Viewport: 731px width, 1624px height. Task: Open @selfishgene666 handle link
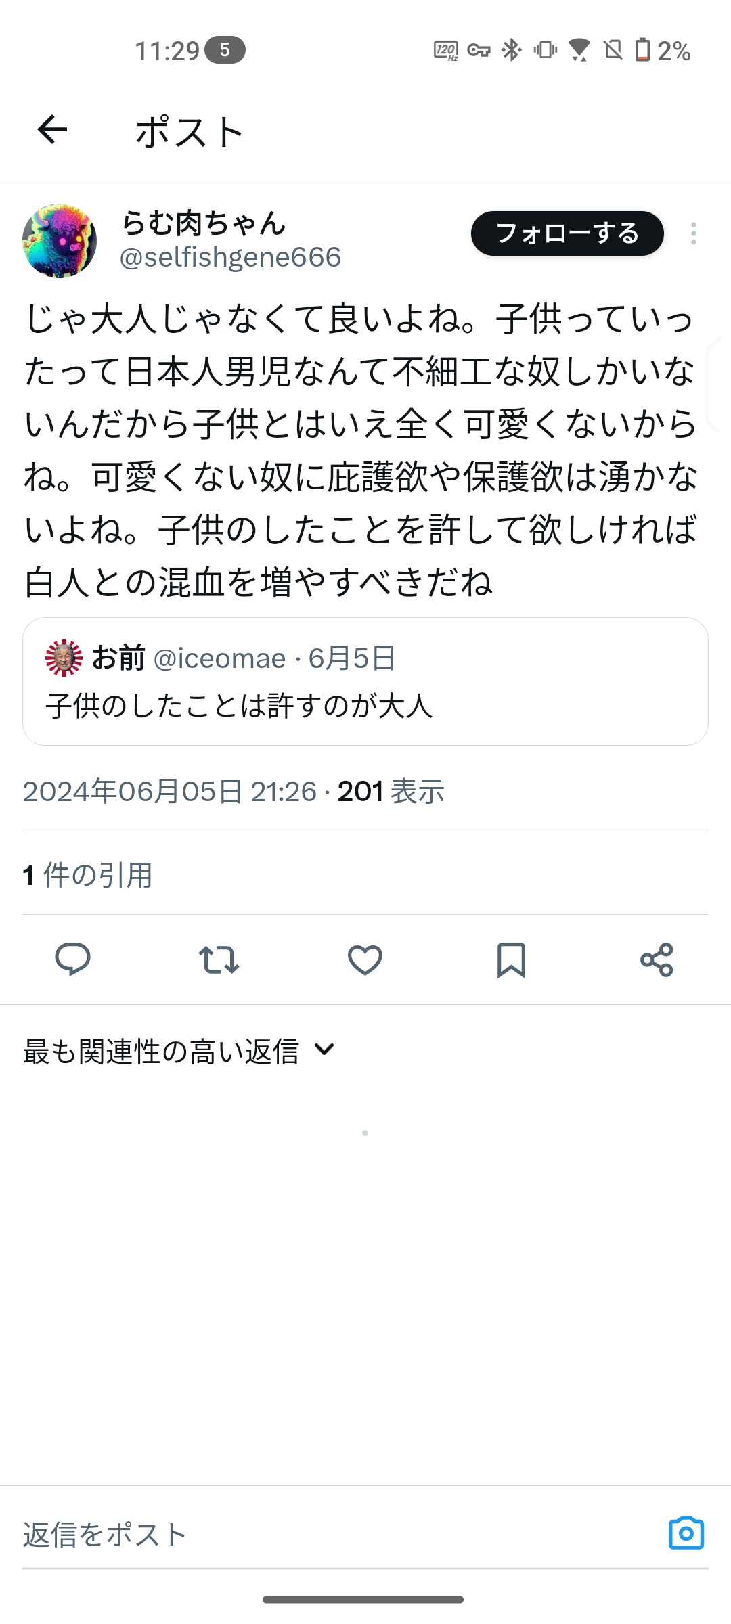coord(230,258)
